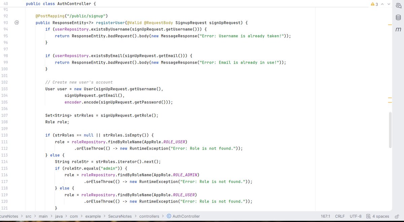Click the 167:1 cursor position widget
Image resolution: width=404 pixels, height=222 pixels.
pos(326,216)
